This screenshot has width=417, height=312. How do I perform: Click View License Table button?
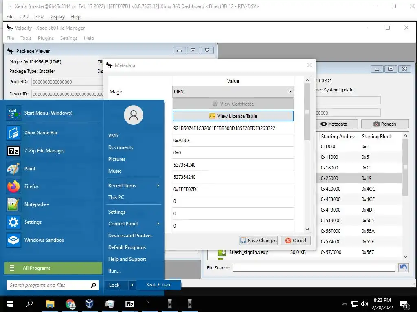233,116
